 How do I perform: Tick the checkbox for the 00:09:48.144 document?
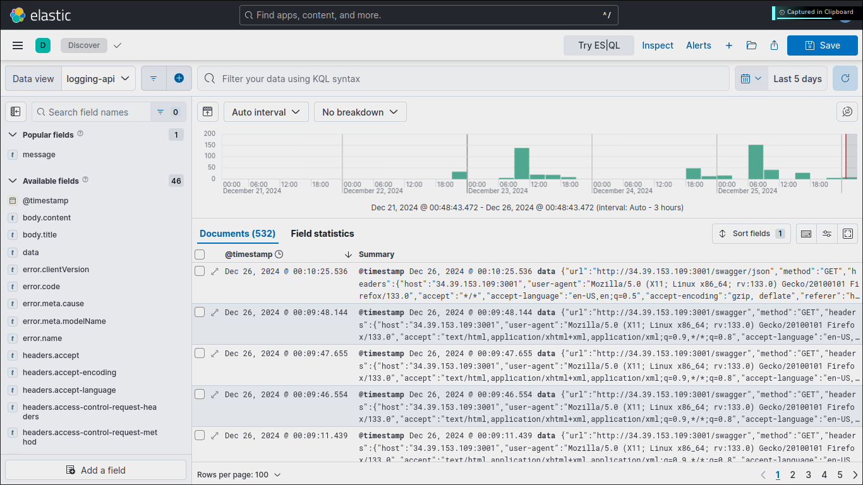point(200,312)
